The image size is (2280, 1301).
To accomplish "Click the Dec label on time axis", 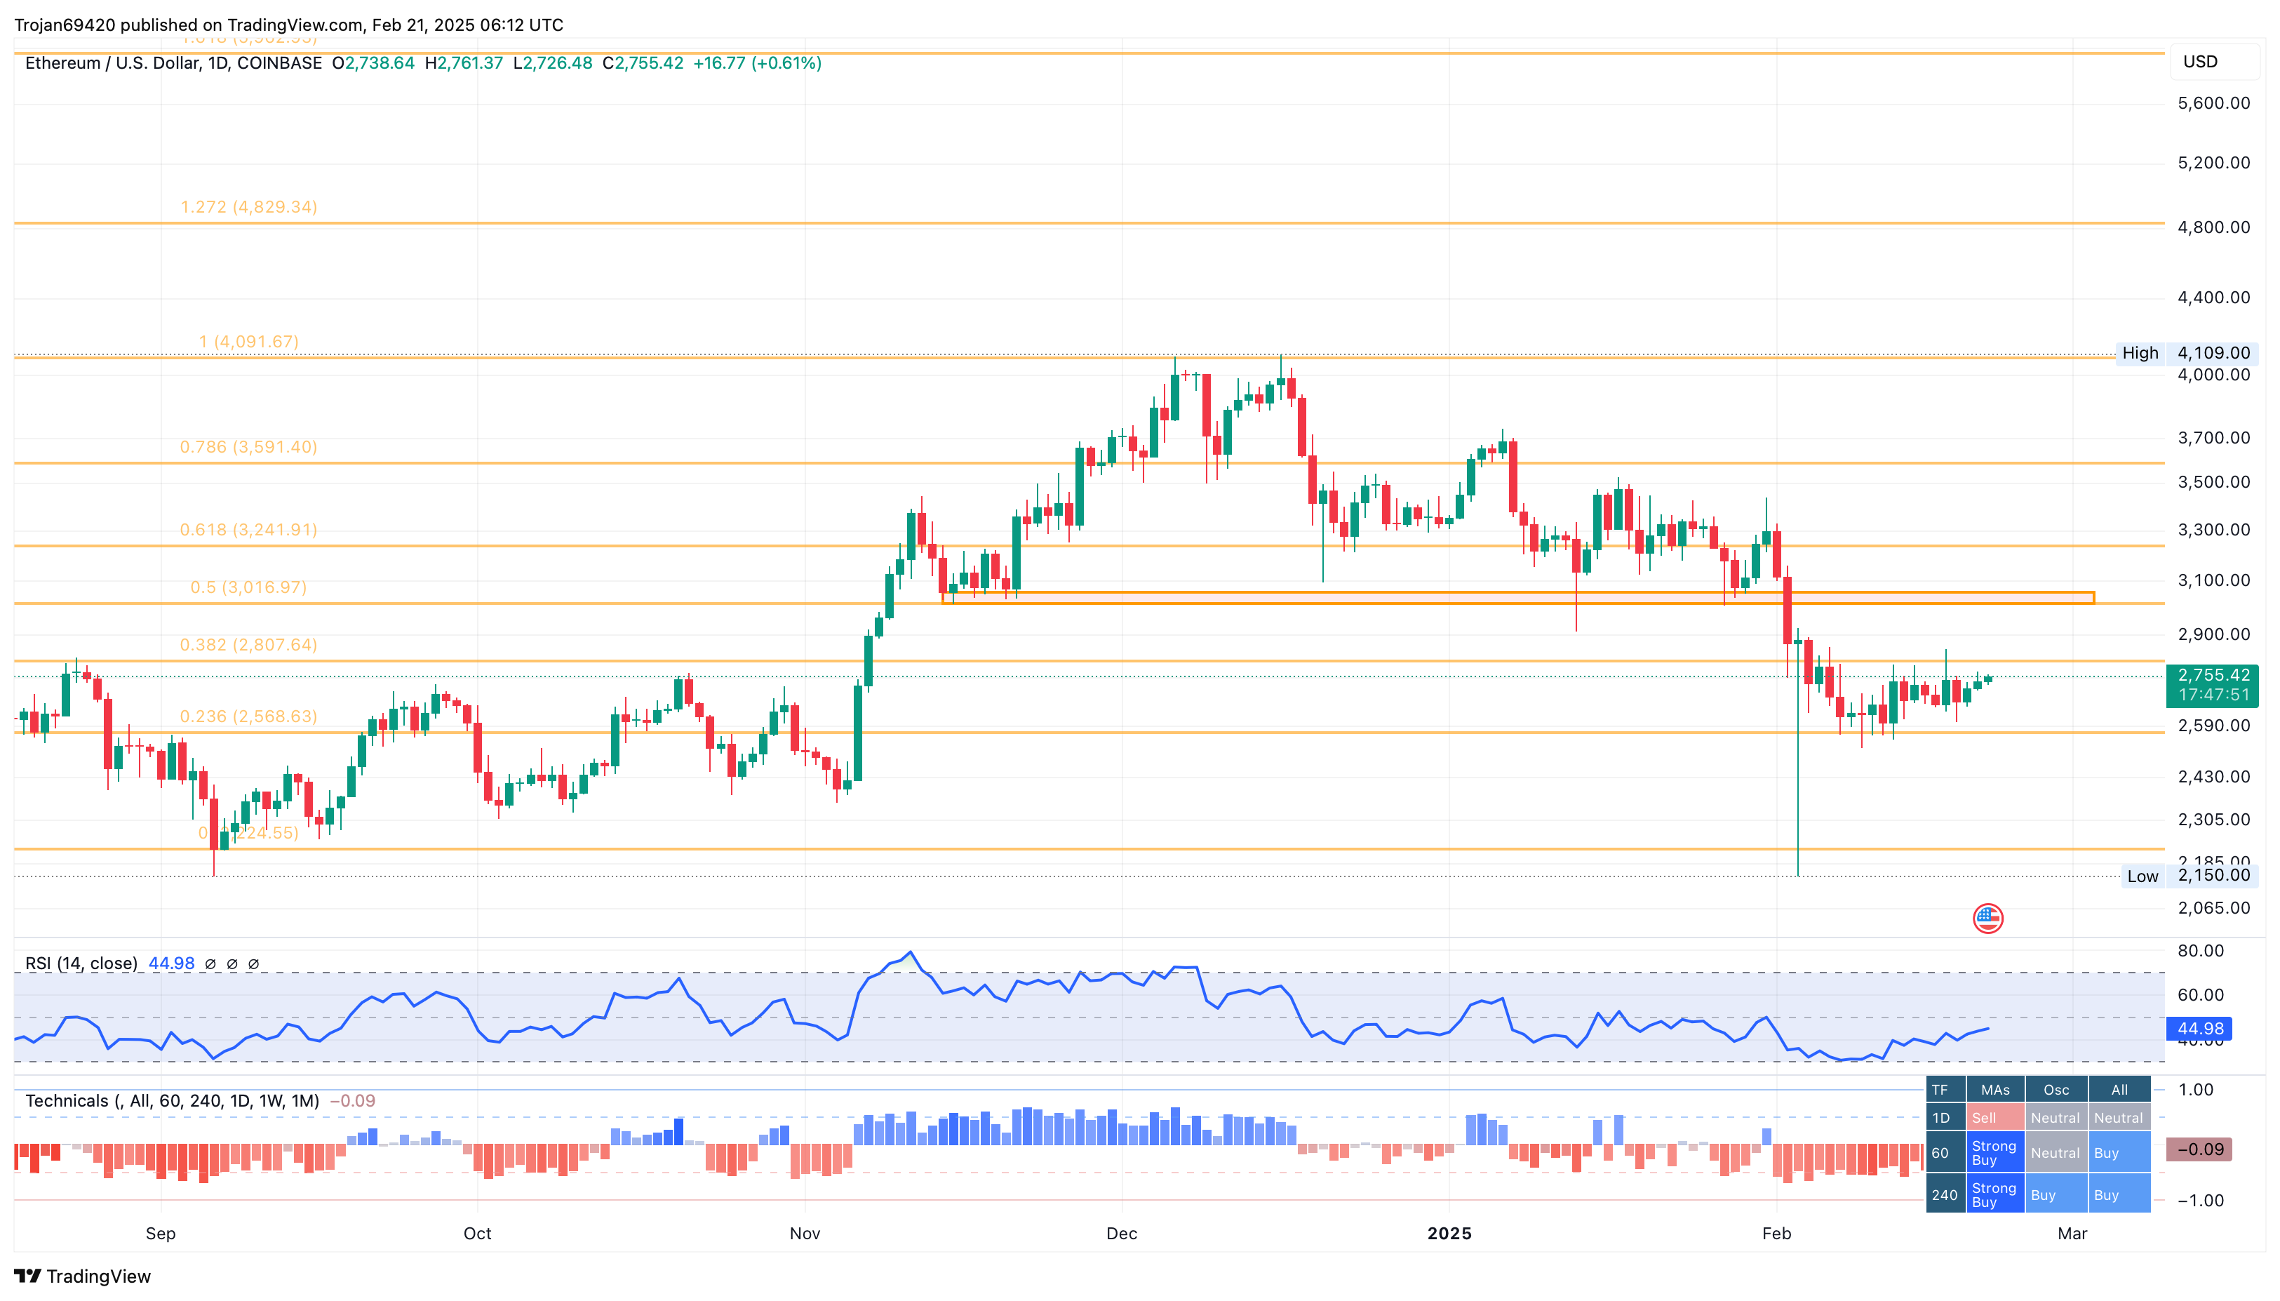I will [1122, 1233].
